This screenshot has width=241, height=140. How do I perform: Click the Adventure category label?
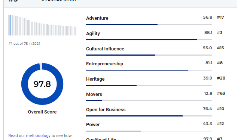point(97,18)
